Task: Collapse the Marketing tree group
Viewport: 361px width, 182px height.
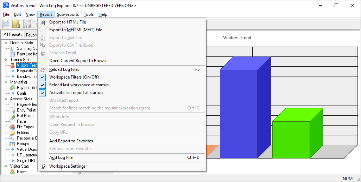Action: (6, 82)
